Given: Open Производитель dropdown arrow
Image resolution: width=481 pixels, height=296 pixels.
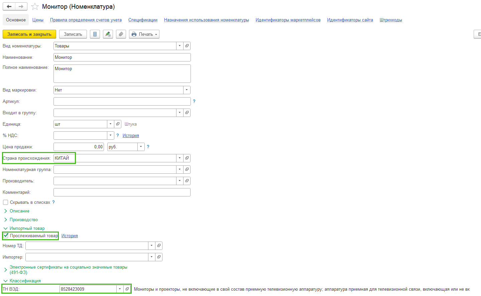Looking at the screenshot, I should 179,181.
